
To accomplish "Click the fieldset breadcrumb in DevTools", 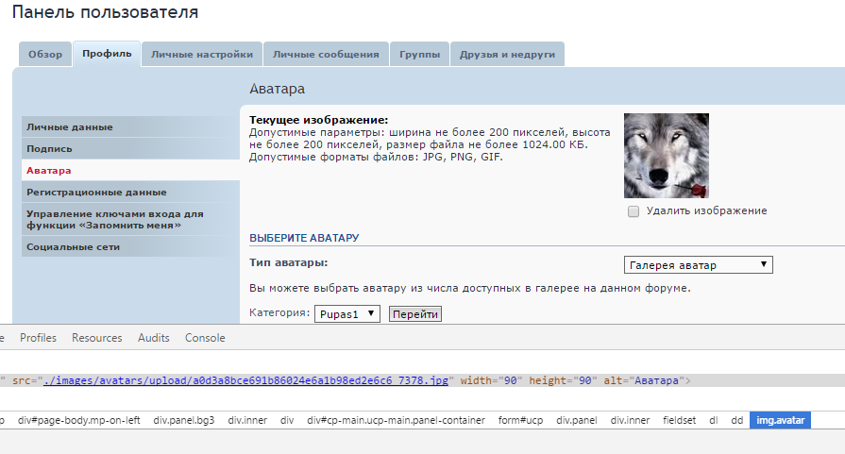I will [679, 420].
